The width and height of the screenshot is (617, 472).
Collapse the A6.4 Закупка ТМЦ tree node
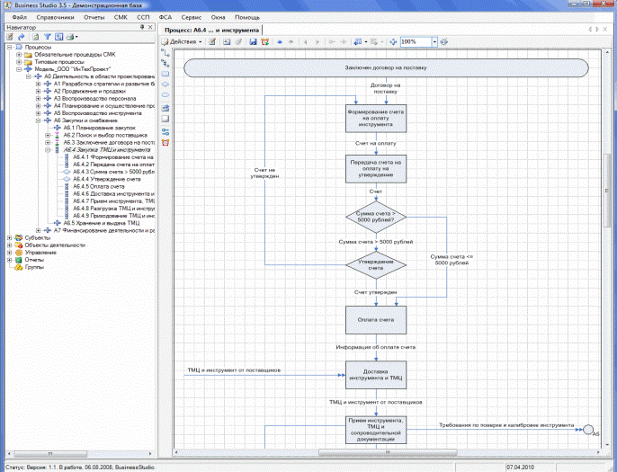click(x=46, y=149)
